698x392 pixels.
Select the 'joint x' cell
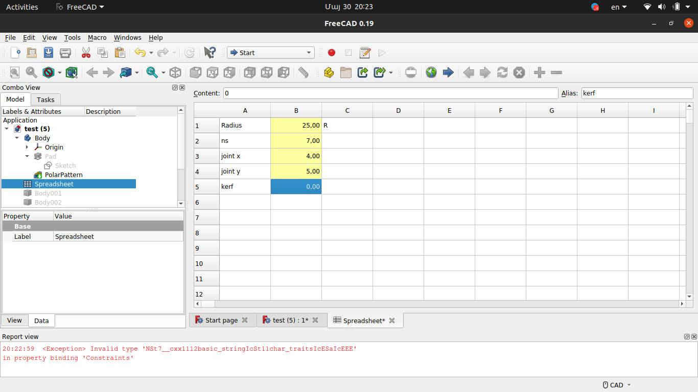click(x=245, y=156)
